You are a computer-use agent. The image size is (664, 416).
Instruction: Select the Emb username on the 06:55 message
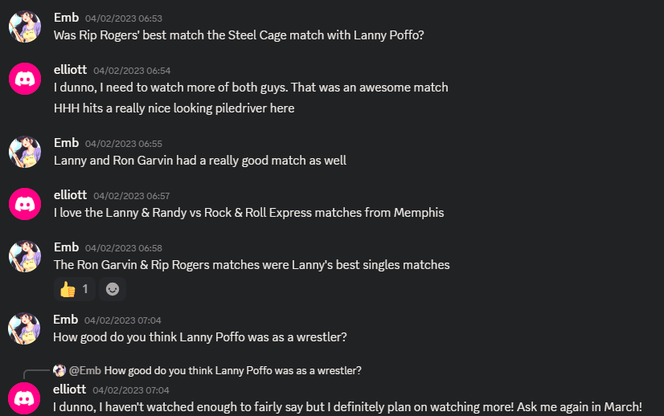pos(66,142)
